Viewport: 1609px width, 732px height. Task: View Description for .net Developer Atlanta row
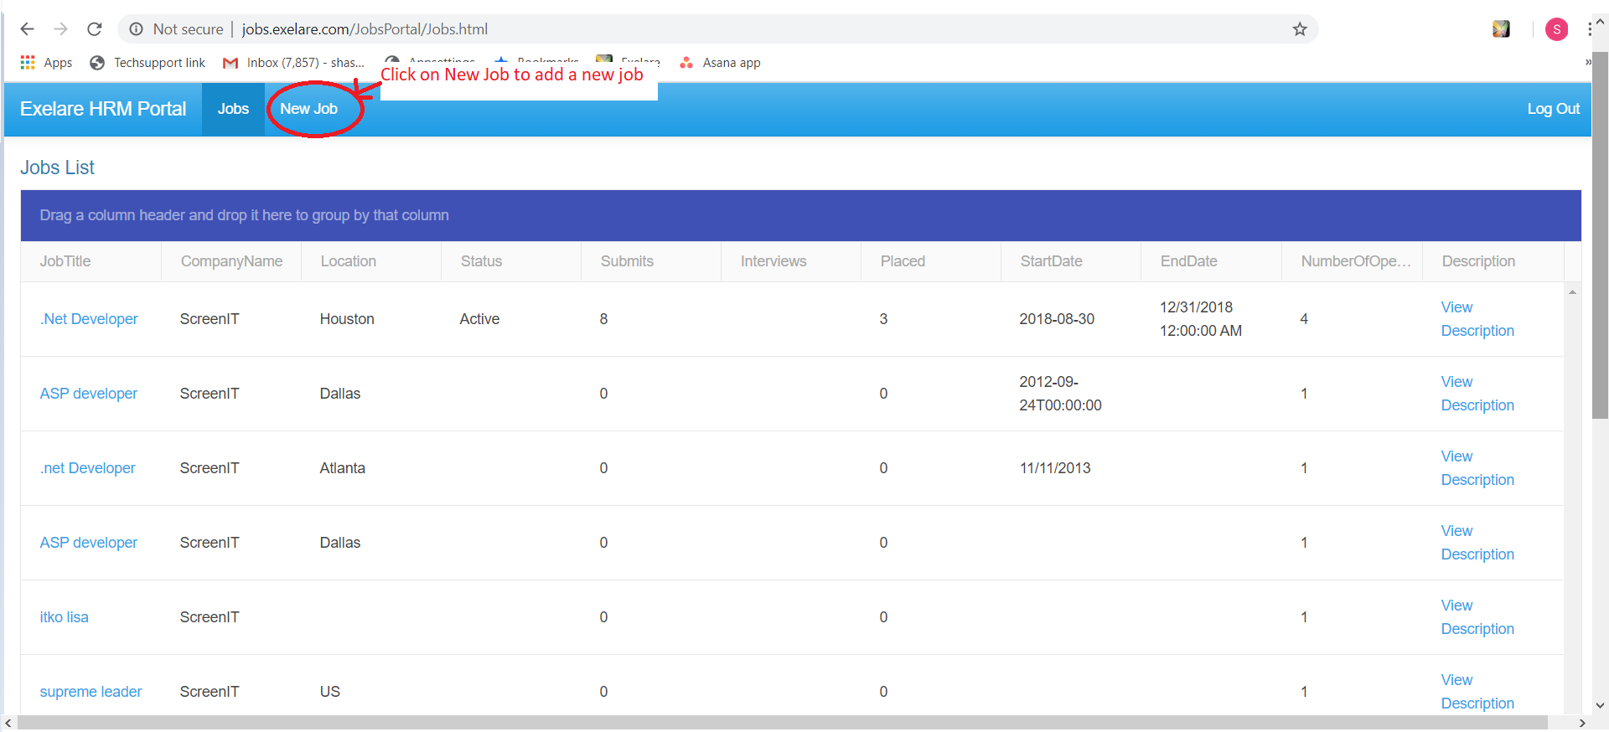click(x=1477, y=468)
